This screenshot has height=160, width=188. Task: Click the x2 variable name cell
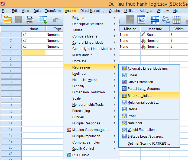[x=34, y=40]
